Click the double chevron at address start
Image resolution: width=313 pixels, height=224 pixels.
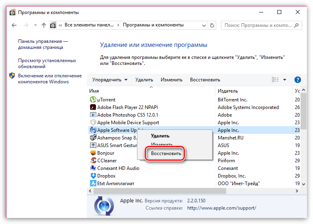click(x=60, y=25)
